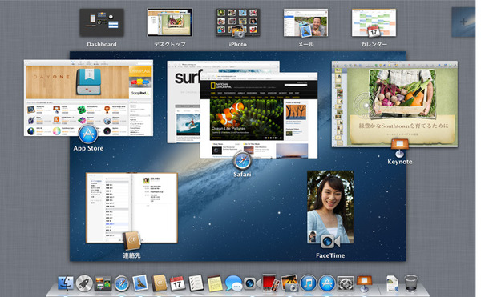Open Photo Booth icon in Dock
This screenshot has height=297, width=481.
tap(270, 283)
